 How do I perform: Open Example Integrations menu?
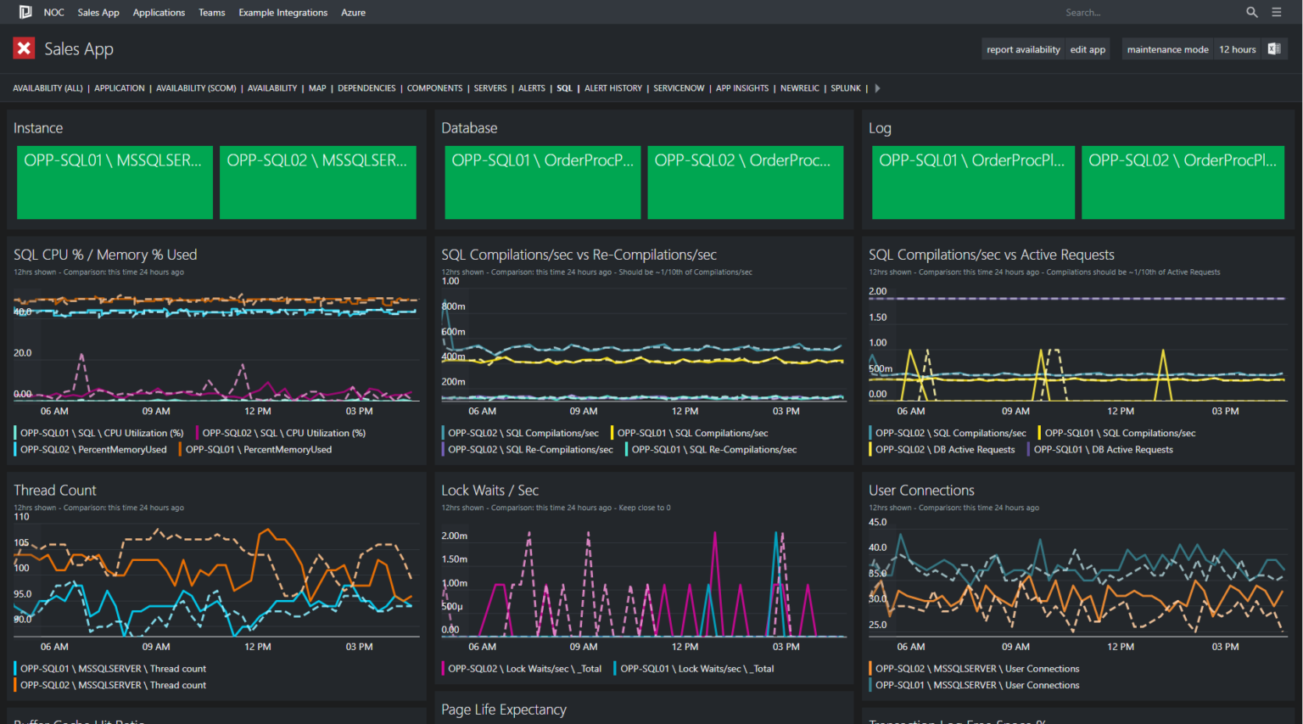(283, 13)
